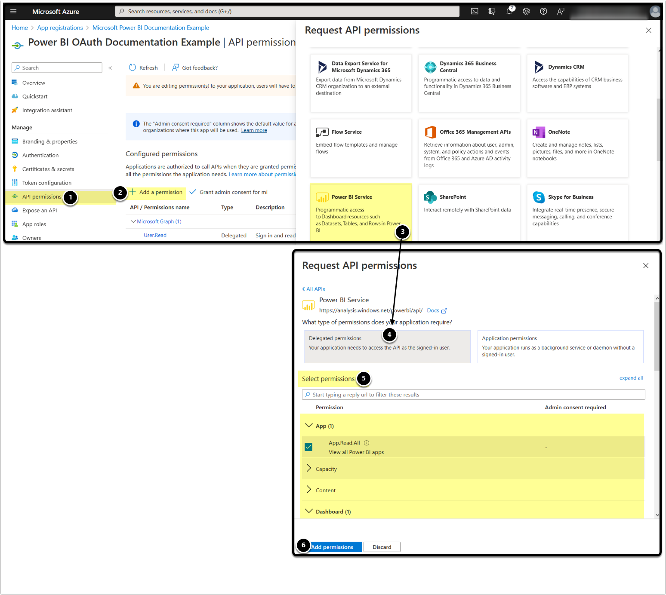Select Application permissions option
The height and width of the screenshot is (595, 666).
pyautogui.click(x=560, y=347)
